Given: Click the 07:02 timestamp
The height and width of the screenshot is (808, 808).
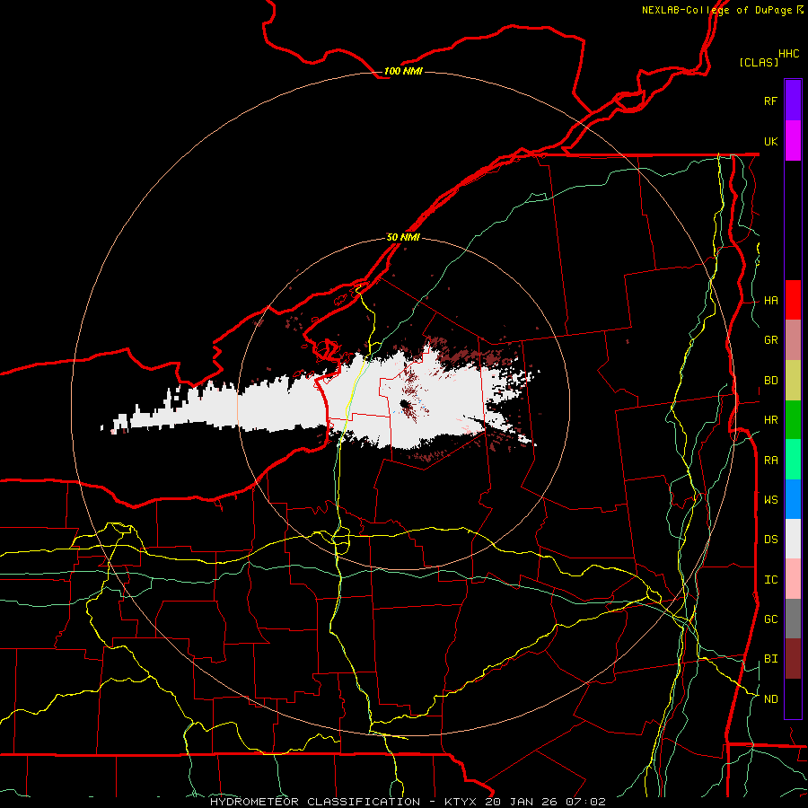Looking at the screenshot, I should tap(584, 802).
